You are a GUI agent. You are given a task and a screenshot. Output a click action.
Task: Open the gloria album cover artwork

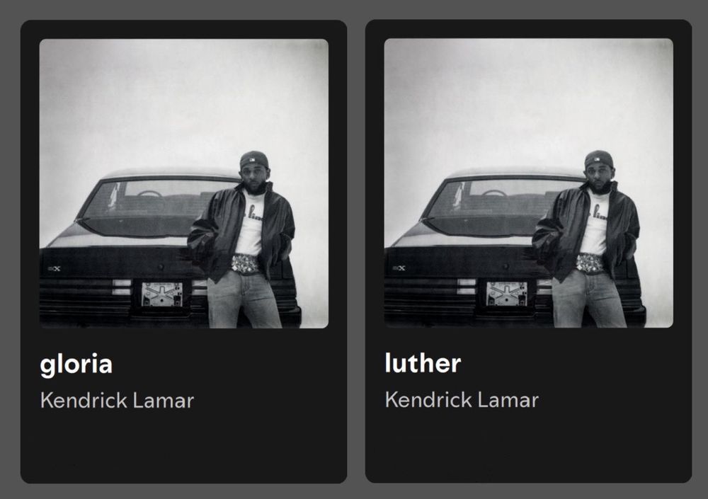(184, 183)
